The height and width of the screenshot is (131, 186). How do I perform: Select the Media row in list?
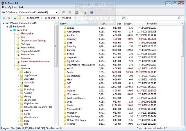[108, 105]
